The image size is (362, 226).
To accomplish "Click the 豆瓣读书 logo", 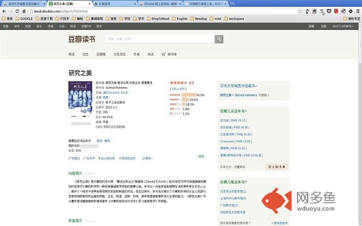I will click(81, 39).
